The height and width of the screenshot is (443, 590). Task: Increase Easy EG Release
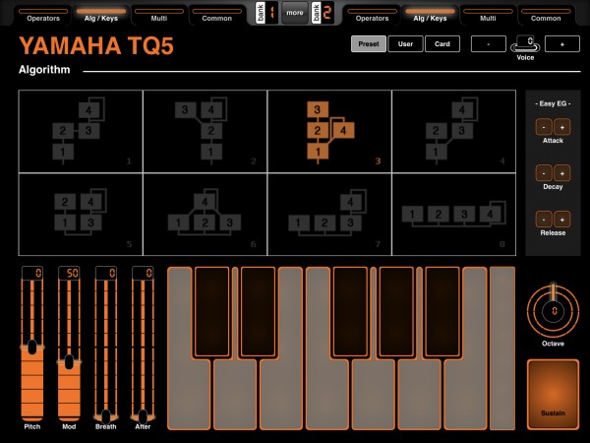(562, 220)
